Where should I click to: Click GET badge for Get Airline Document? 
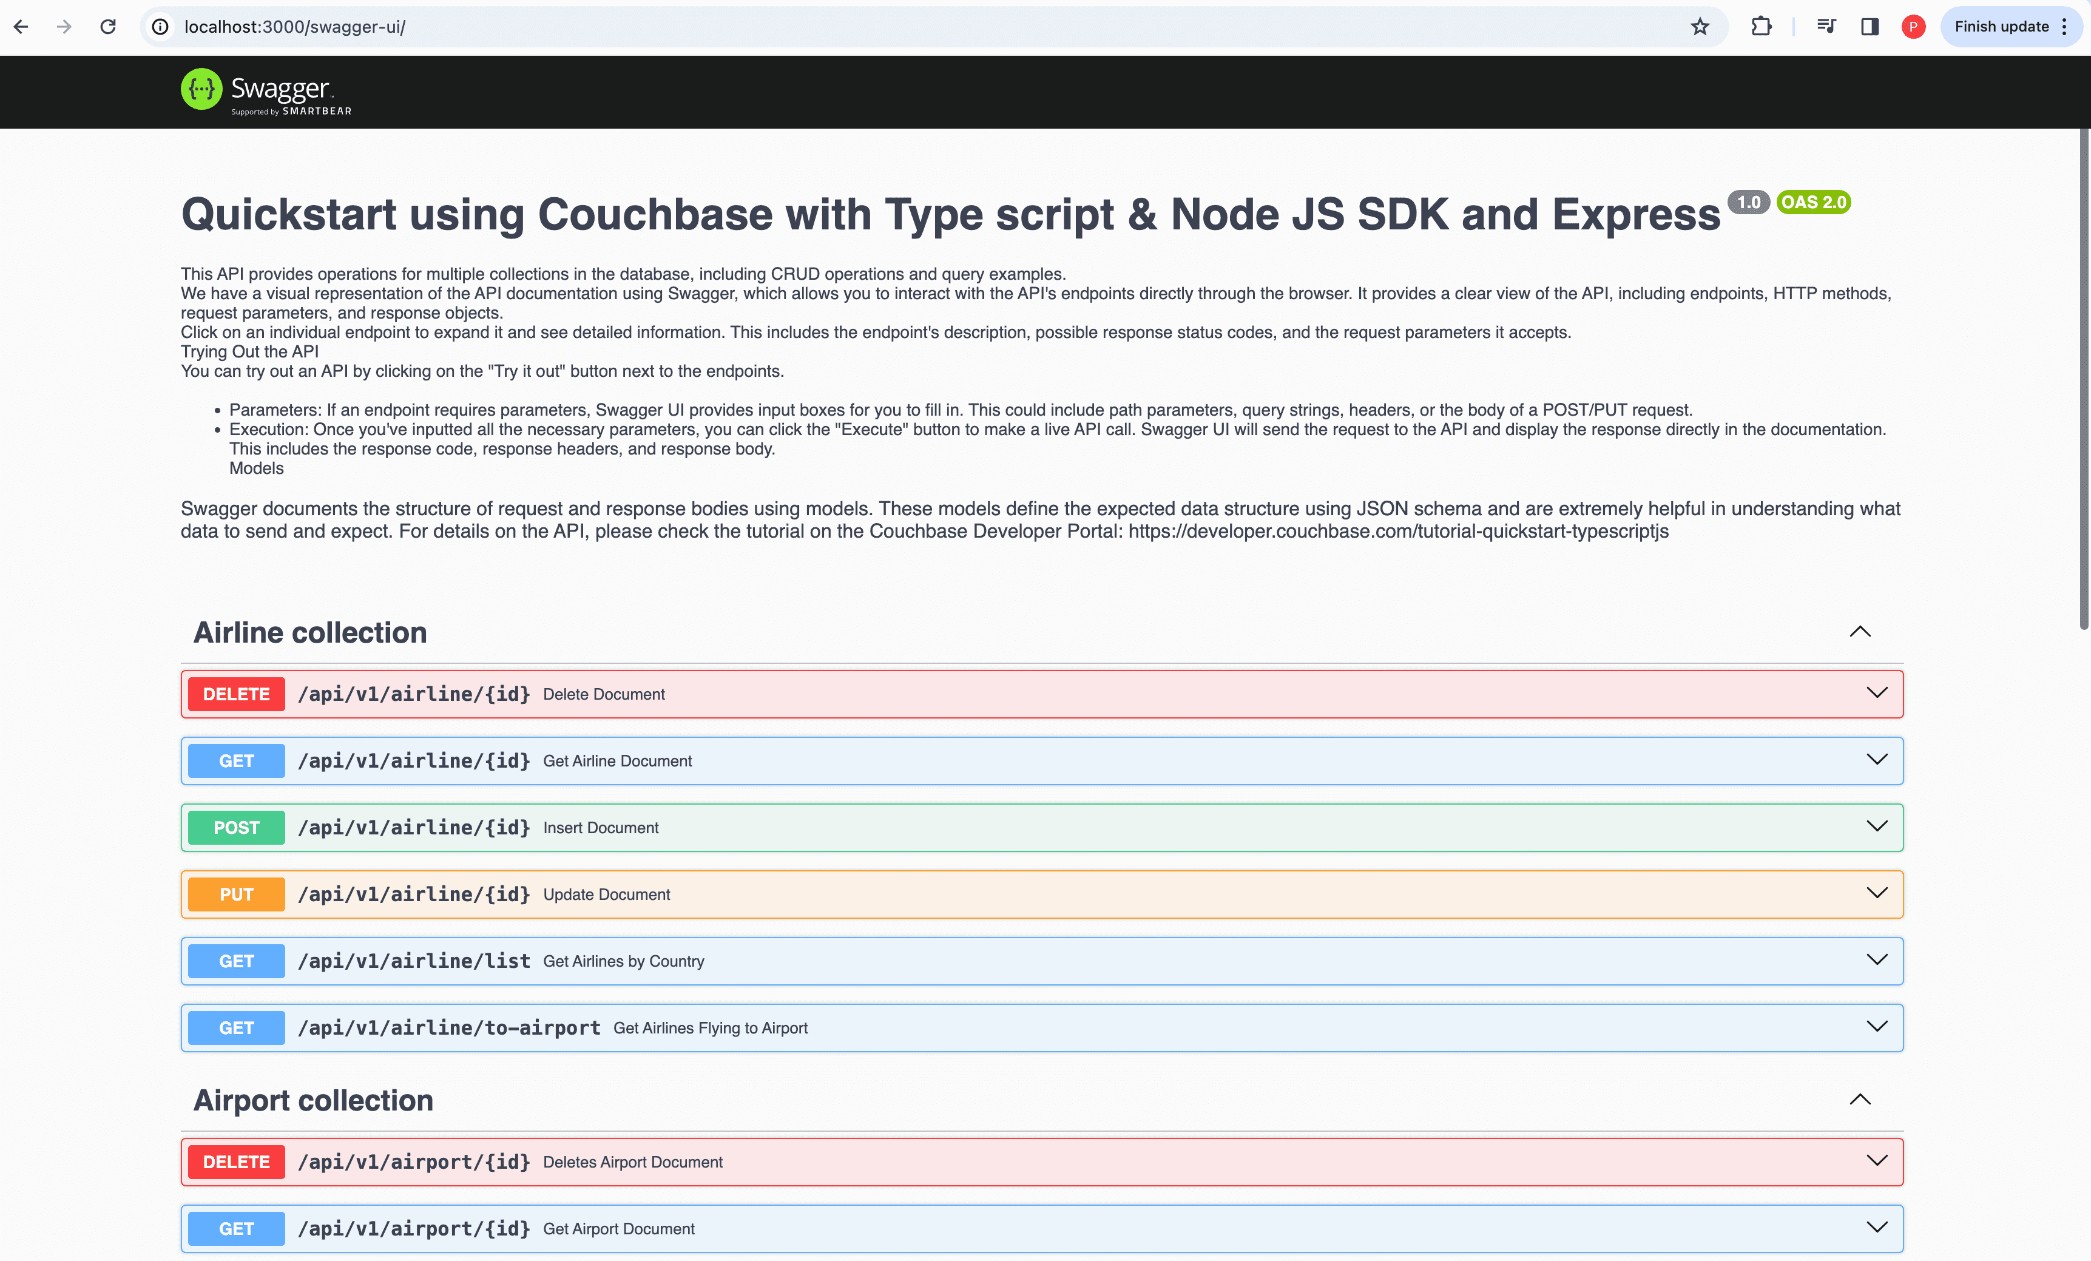pyautogui.click(x=236, y=761)
